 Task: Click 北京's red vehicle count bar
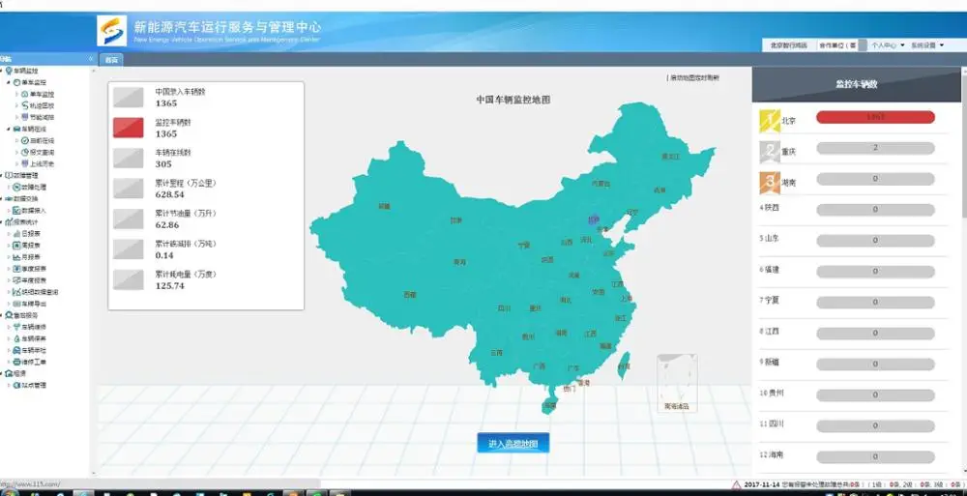coord(875,117)
